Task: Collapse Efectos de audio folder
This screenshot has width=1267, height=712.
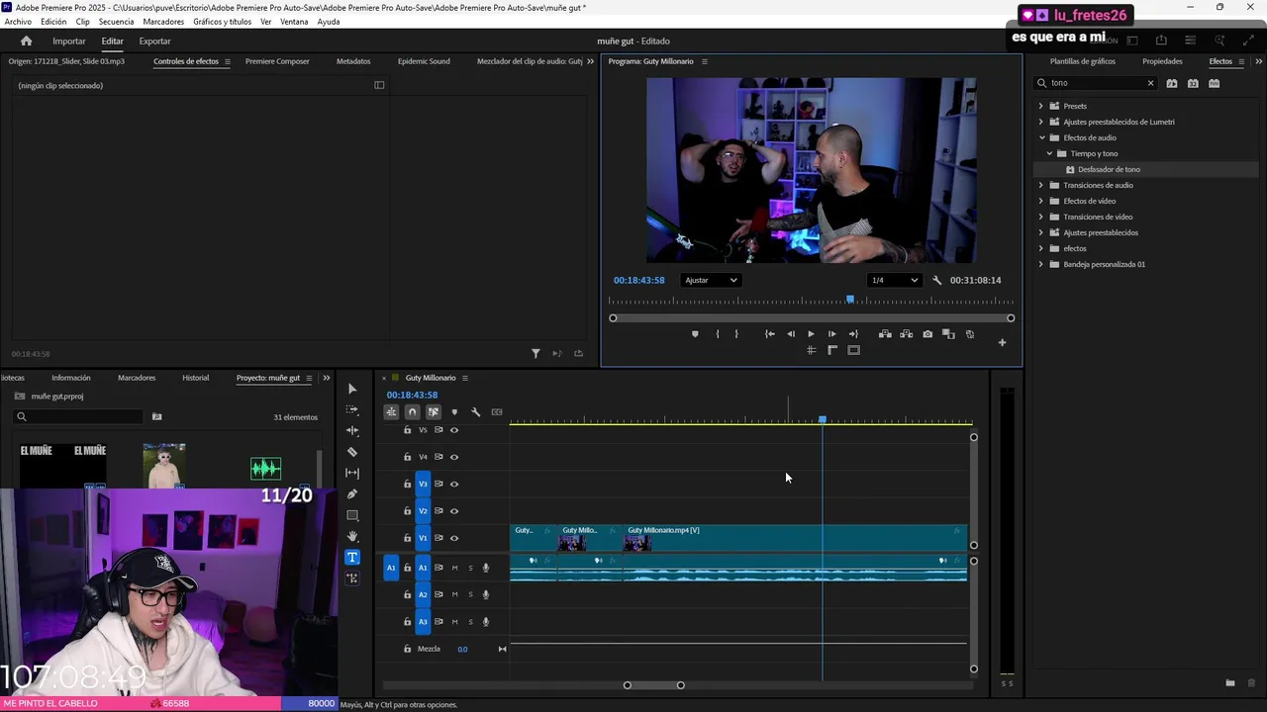Action: 1041,137
